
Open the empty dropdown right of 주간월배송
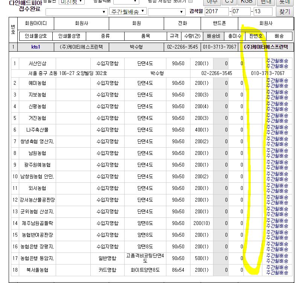pyautogui.click(x=166, y=12)
